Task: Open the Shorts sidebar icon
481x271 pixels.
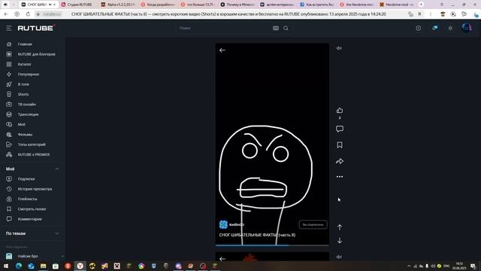Action: click(9, 94)
